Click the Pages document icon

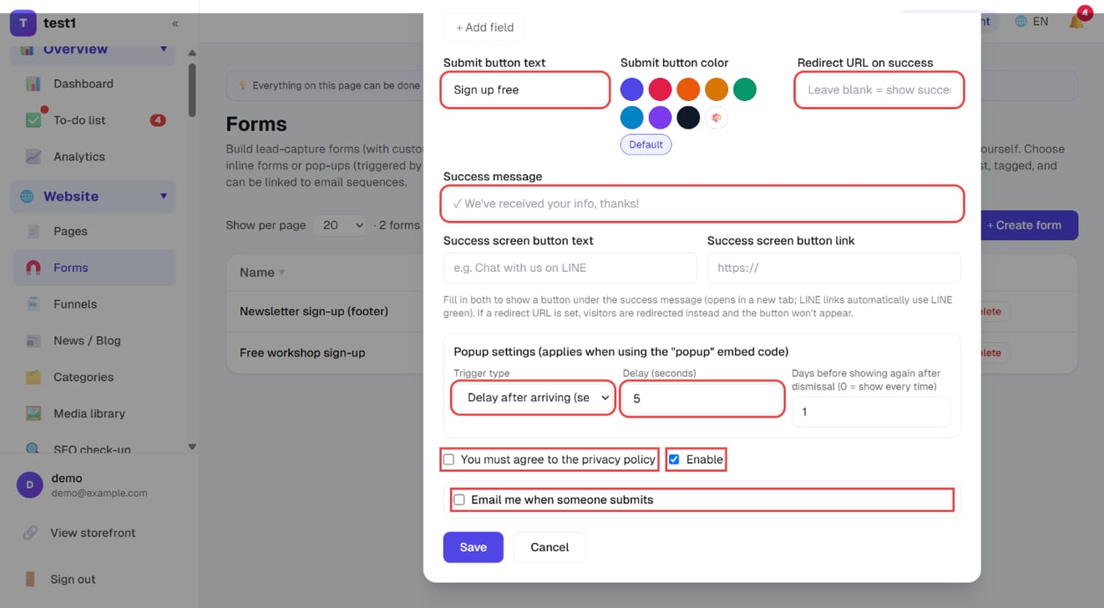(33, 231)
